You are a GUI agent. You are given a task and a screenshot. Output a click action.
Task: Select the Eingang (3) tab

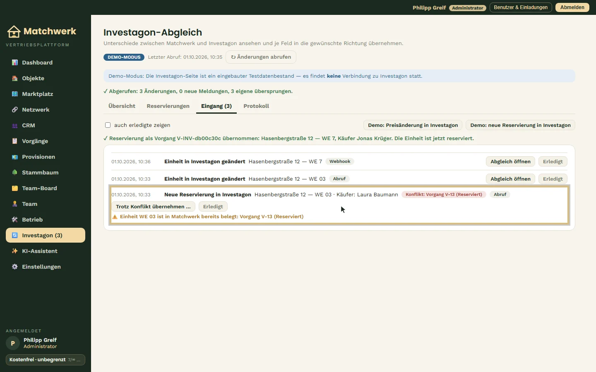[216, 106]
